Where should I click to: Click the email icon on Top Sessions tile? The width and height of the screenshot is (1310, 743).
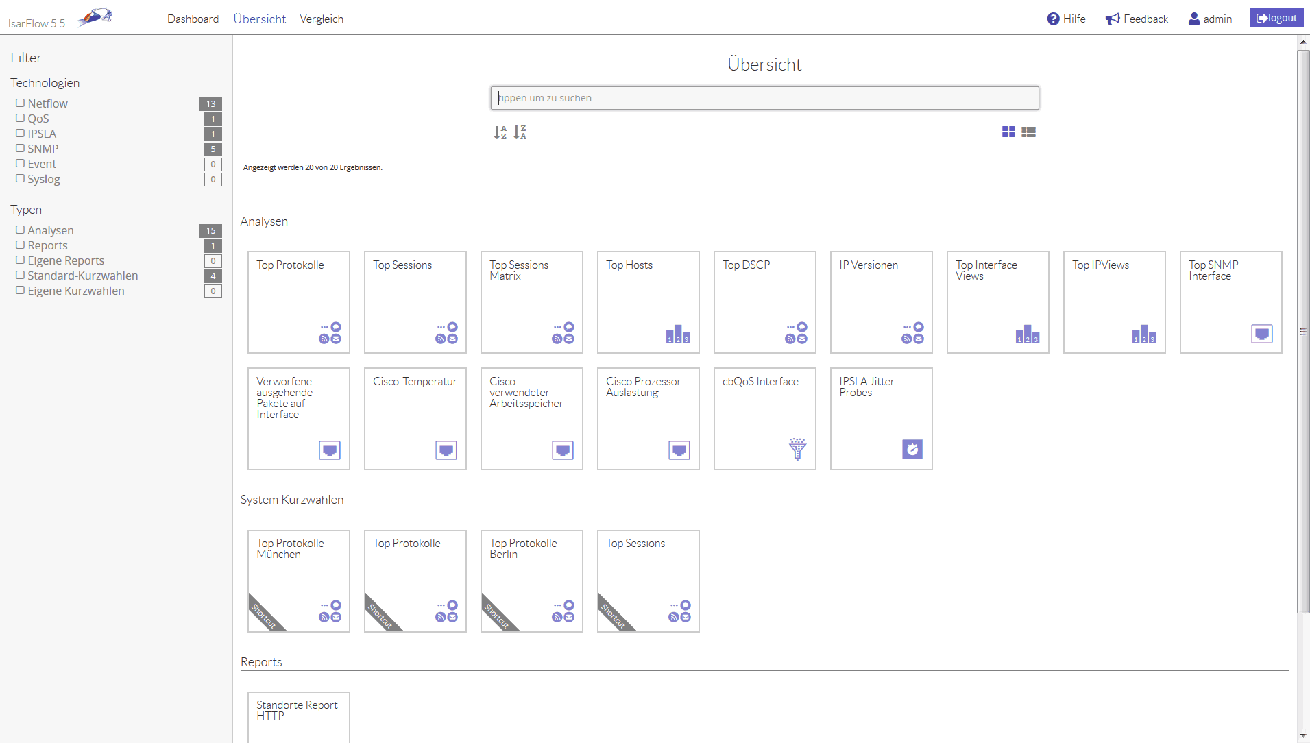click(452, 339)
